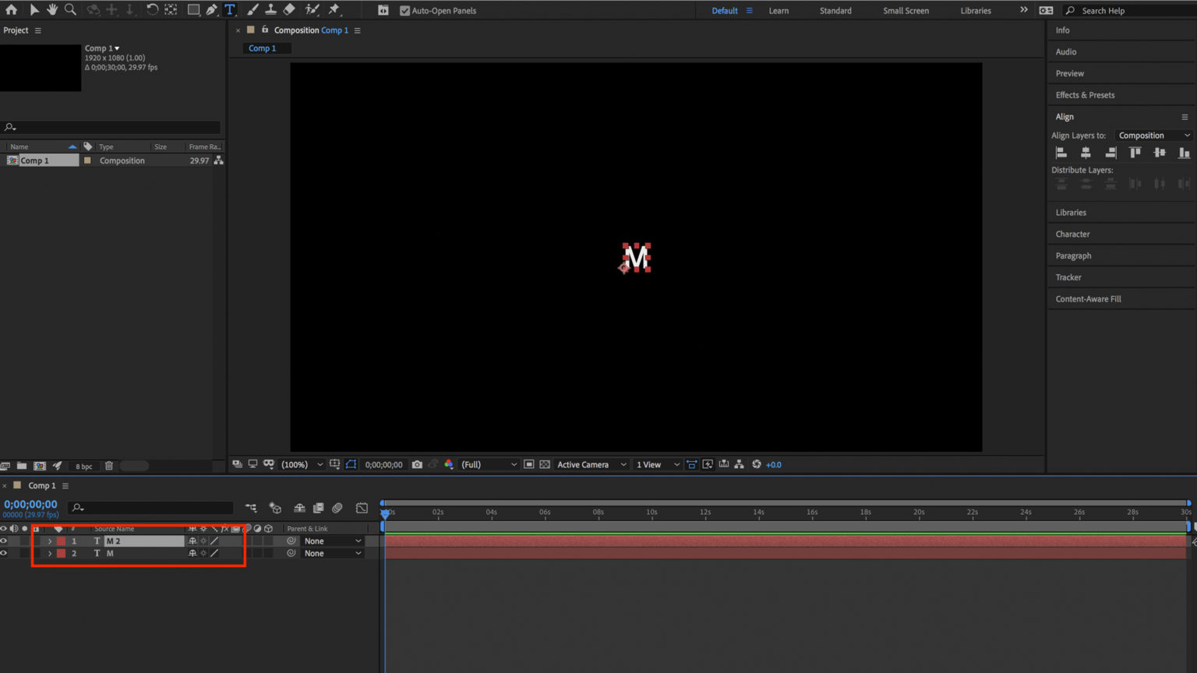Open the Character panel
Screen dimensions: 1197x673
[1072, 234]
